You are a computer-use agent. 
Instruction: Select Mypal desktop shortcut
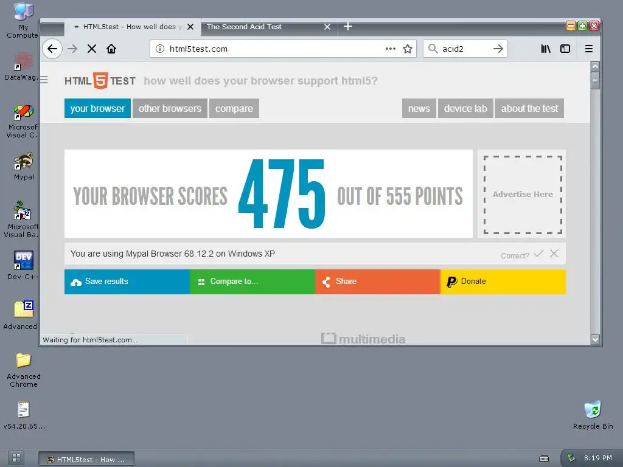pos(24,167)
